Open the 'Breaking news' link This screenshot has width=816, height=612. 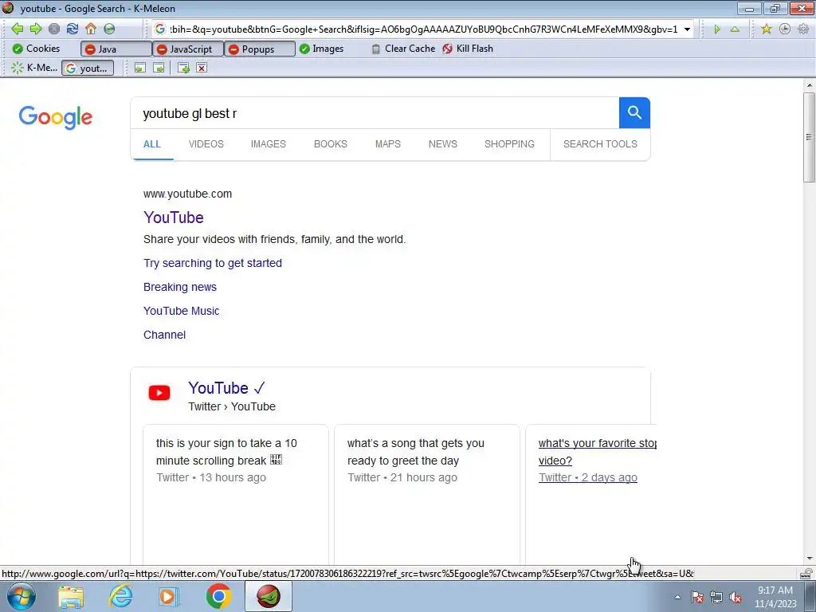coord(180,287)
